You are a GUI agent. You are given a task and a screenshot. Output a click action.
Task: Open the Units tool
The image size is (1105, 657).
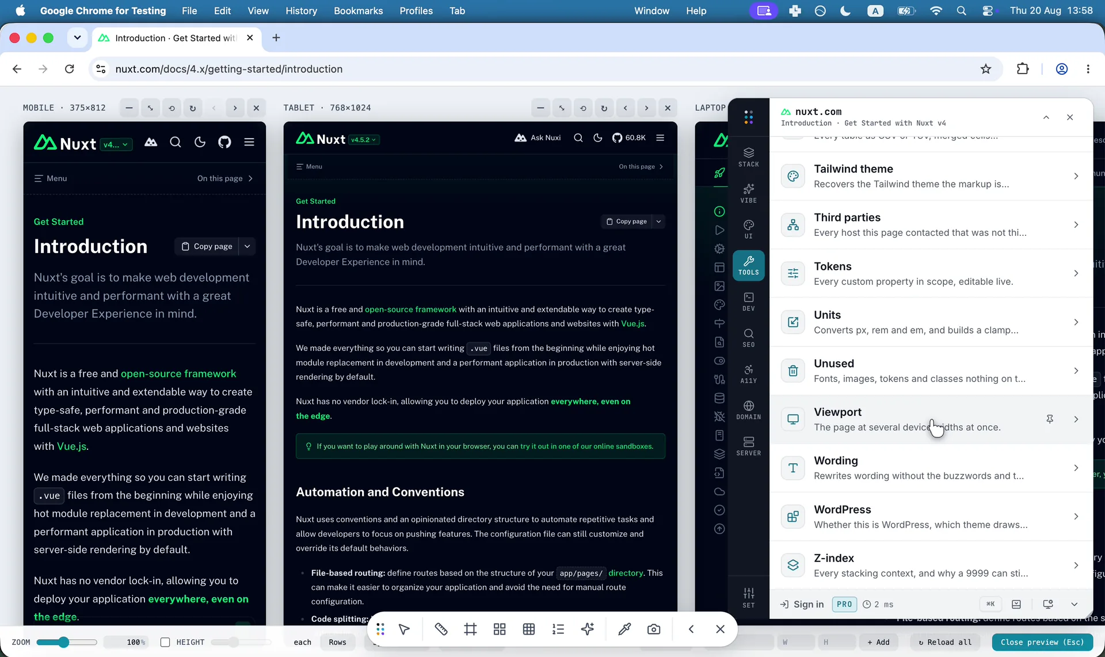click(931, 322)
